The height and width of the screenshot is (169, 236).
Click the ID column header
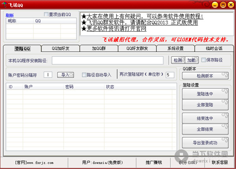(15, 87)
